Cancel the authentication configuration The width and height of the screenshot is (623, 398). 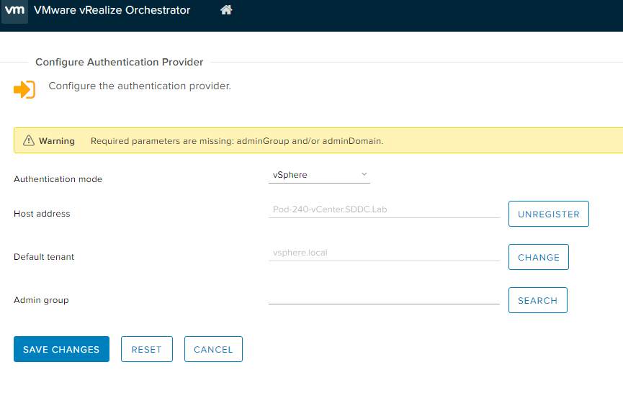point(213,349)
